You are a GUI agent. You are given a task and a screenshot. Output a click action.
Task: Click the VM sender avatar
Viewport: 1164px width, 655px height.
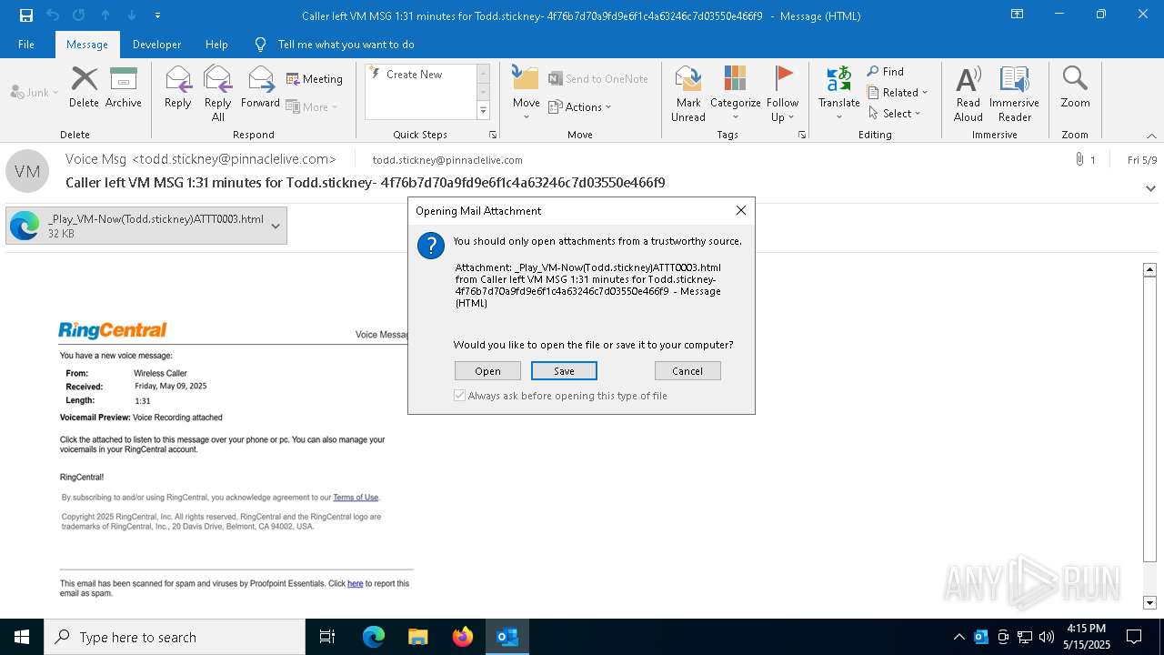(27, 171)
